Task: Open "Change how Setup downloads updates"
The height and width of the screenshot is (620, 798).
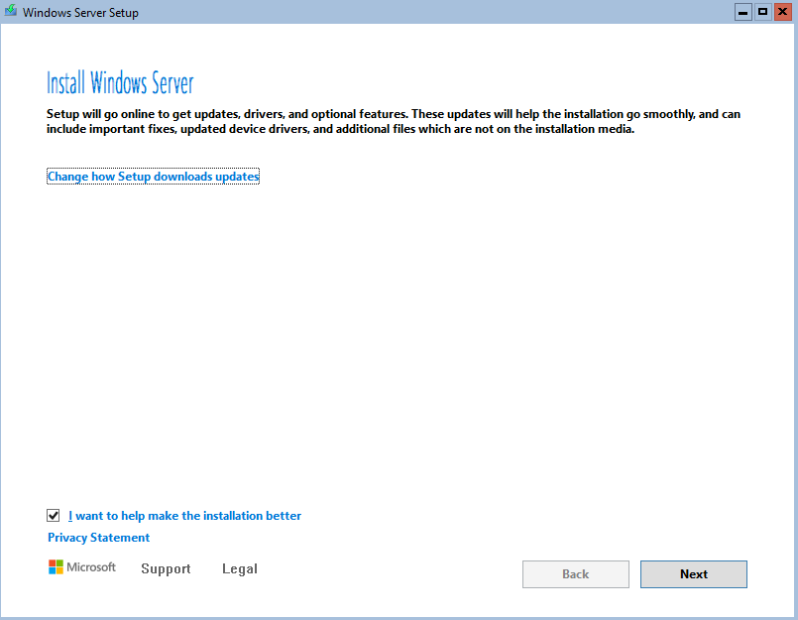Action: pos(153,176)
